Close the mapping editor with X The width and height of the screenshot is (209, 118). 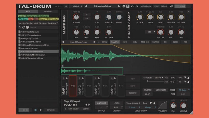189,12
